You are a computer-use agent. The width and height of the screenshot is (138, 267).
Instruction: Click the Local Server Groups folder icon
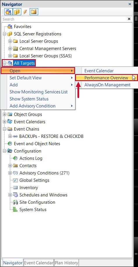[x=15, y=41]
